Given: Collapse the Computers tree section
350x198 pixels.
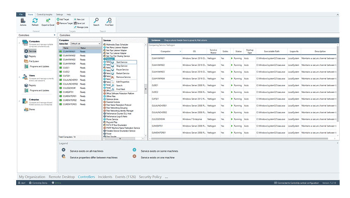Looking at the screenshot, I should point(19,43).
